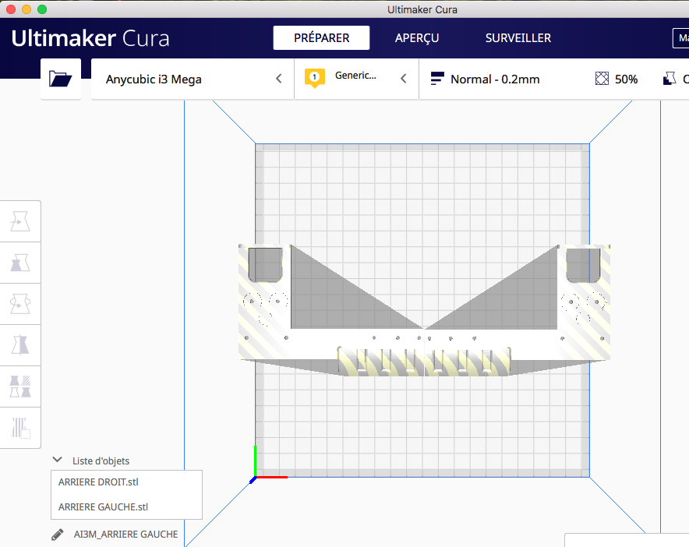Collapse the Liste d'objets panel
Viewport: 689px width, 547px height.
[57, 460]
